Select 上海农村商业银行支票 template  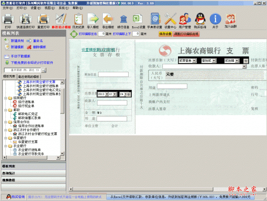39,82
